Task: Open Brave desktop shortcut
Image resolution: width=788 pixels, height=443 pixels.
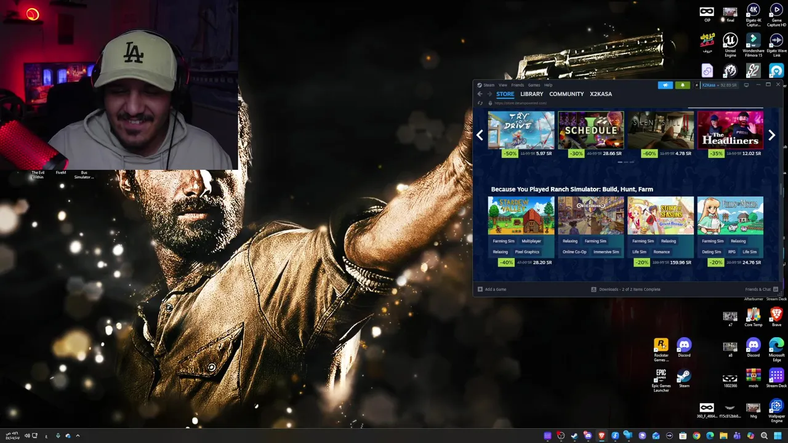Action: tap(776, 317)
